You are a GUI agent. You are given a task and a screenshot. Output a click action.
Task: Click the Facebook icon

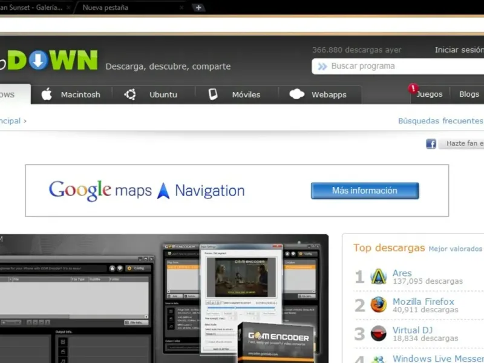click(x=431, y=143)
